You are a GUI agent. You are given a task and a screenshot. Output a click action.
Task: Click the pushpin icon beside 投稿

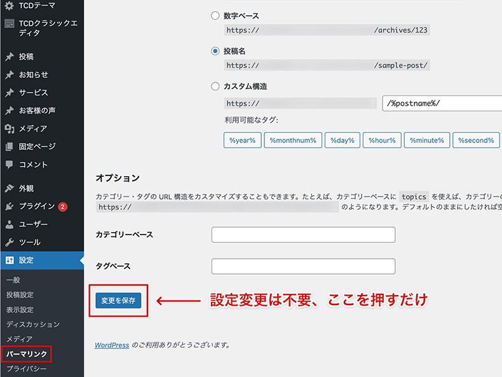point(9,57)
